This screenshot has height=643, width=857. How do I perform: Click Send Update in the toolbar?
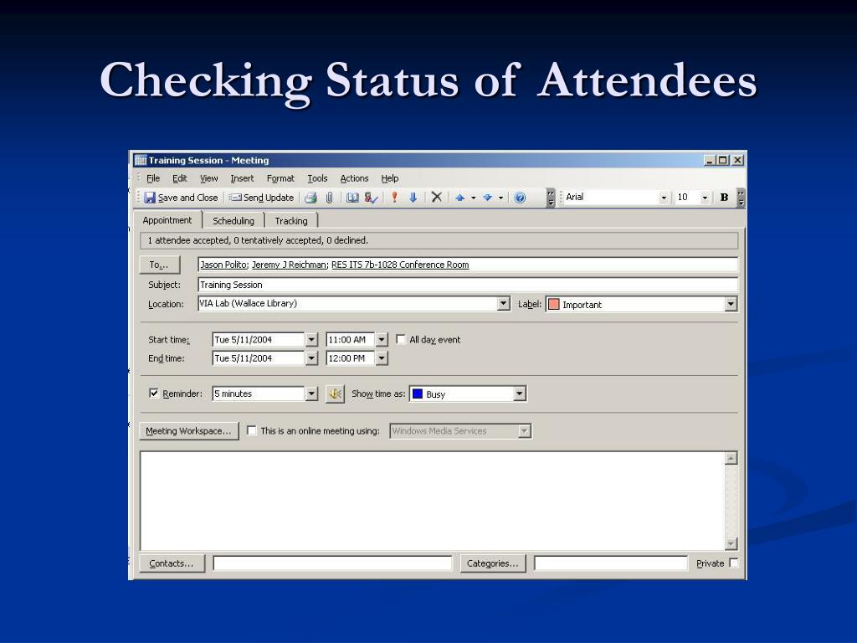[x=261, y=198]
